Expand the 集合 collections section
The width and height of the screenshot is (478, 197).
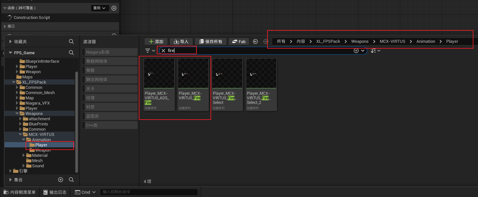tap(10, 180)
